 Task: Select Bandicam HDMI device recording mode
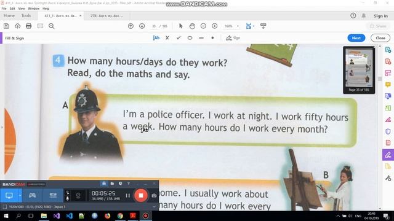53,195
